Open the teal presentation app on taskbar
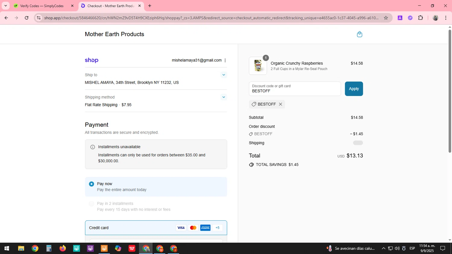Viewport: 452px width, 254px height. coord(77,249)
